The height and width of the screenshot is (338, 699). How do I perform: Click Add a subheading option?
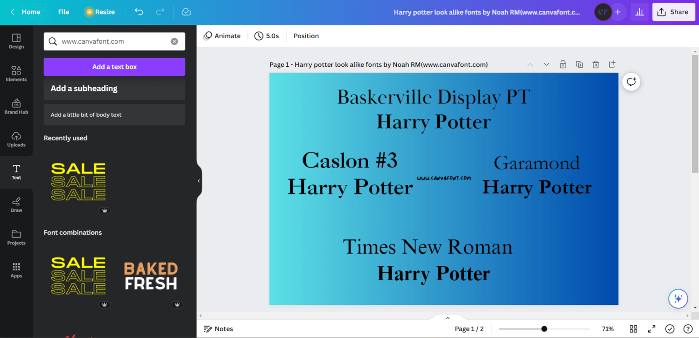click(114, 89)
